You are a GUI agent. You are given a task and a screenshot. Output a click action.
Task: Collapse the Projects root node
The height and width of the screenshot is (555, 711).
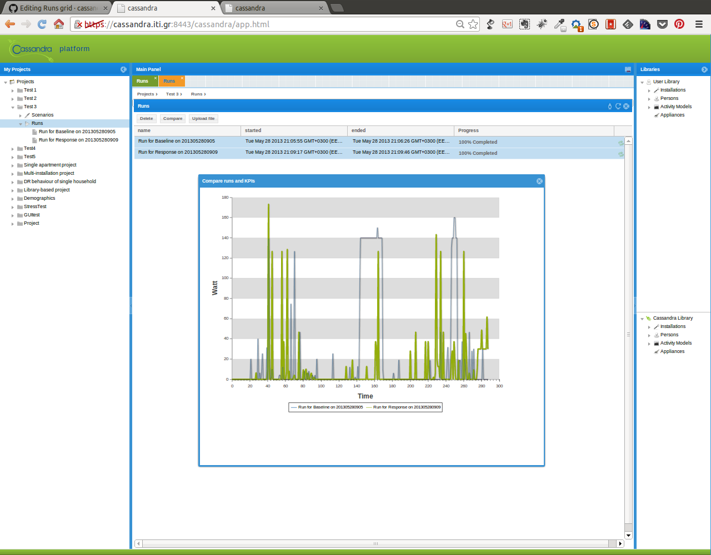(6, 82)
